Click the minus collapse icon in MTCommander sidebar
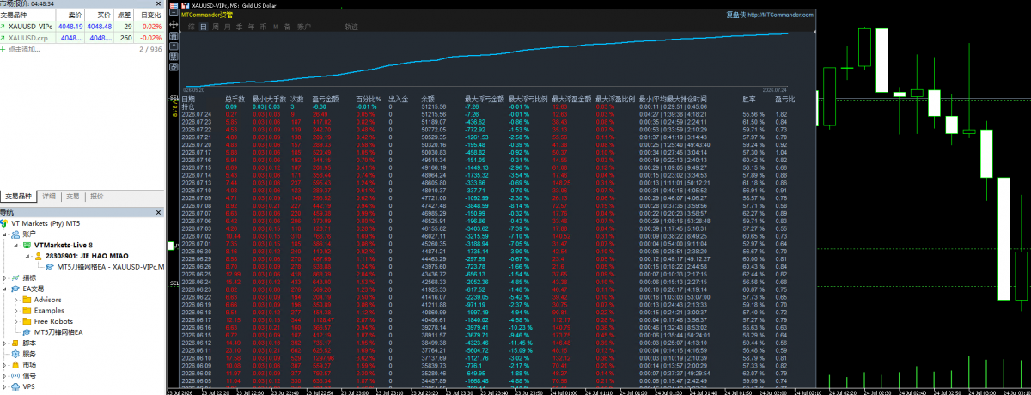 click(x=174, y=11)
